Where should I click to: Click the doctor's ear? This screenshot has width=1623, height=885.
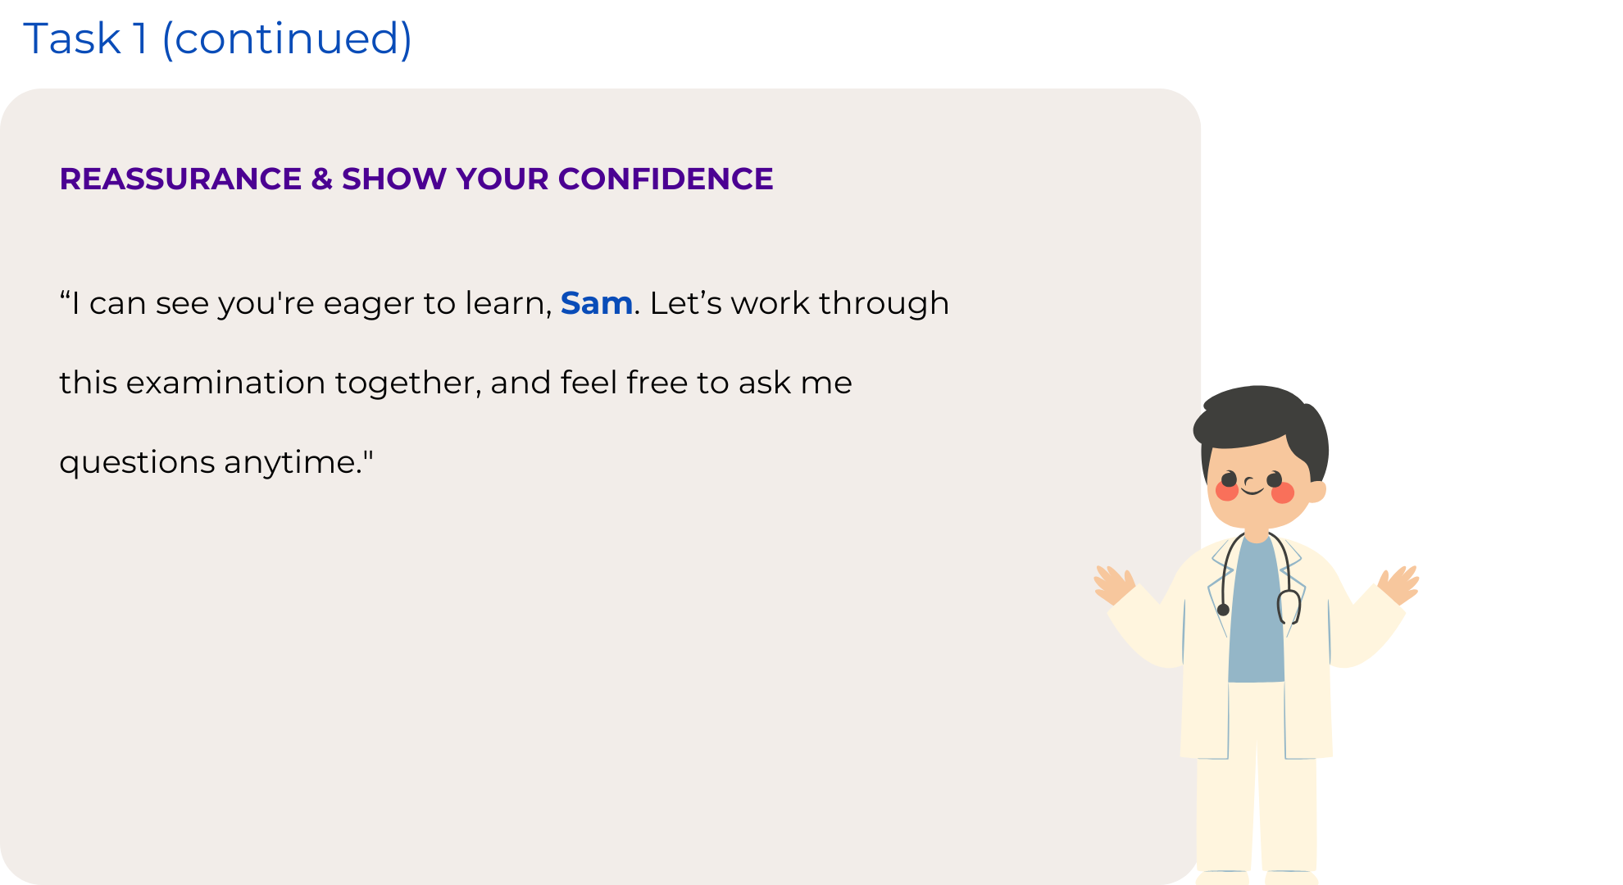1316,491
